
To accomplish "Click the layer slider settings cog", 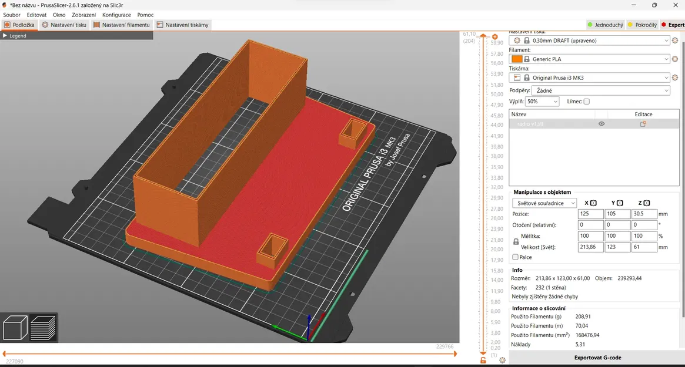I will pos(502,360).
